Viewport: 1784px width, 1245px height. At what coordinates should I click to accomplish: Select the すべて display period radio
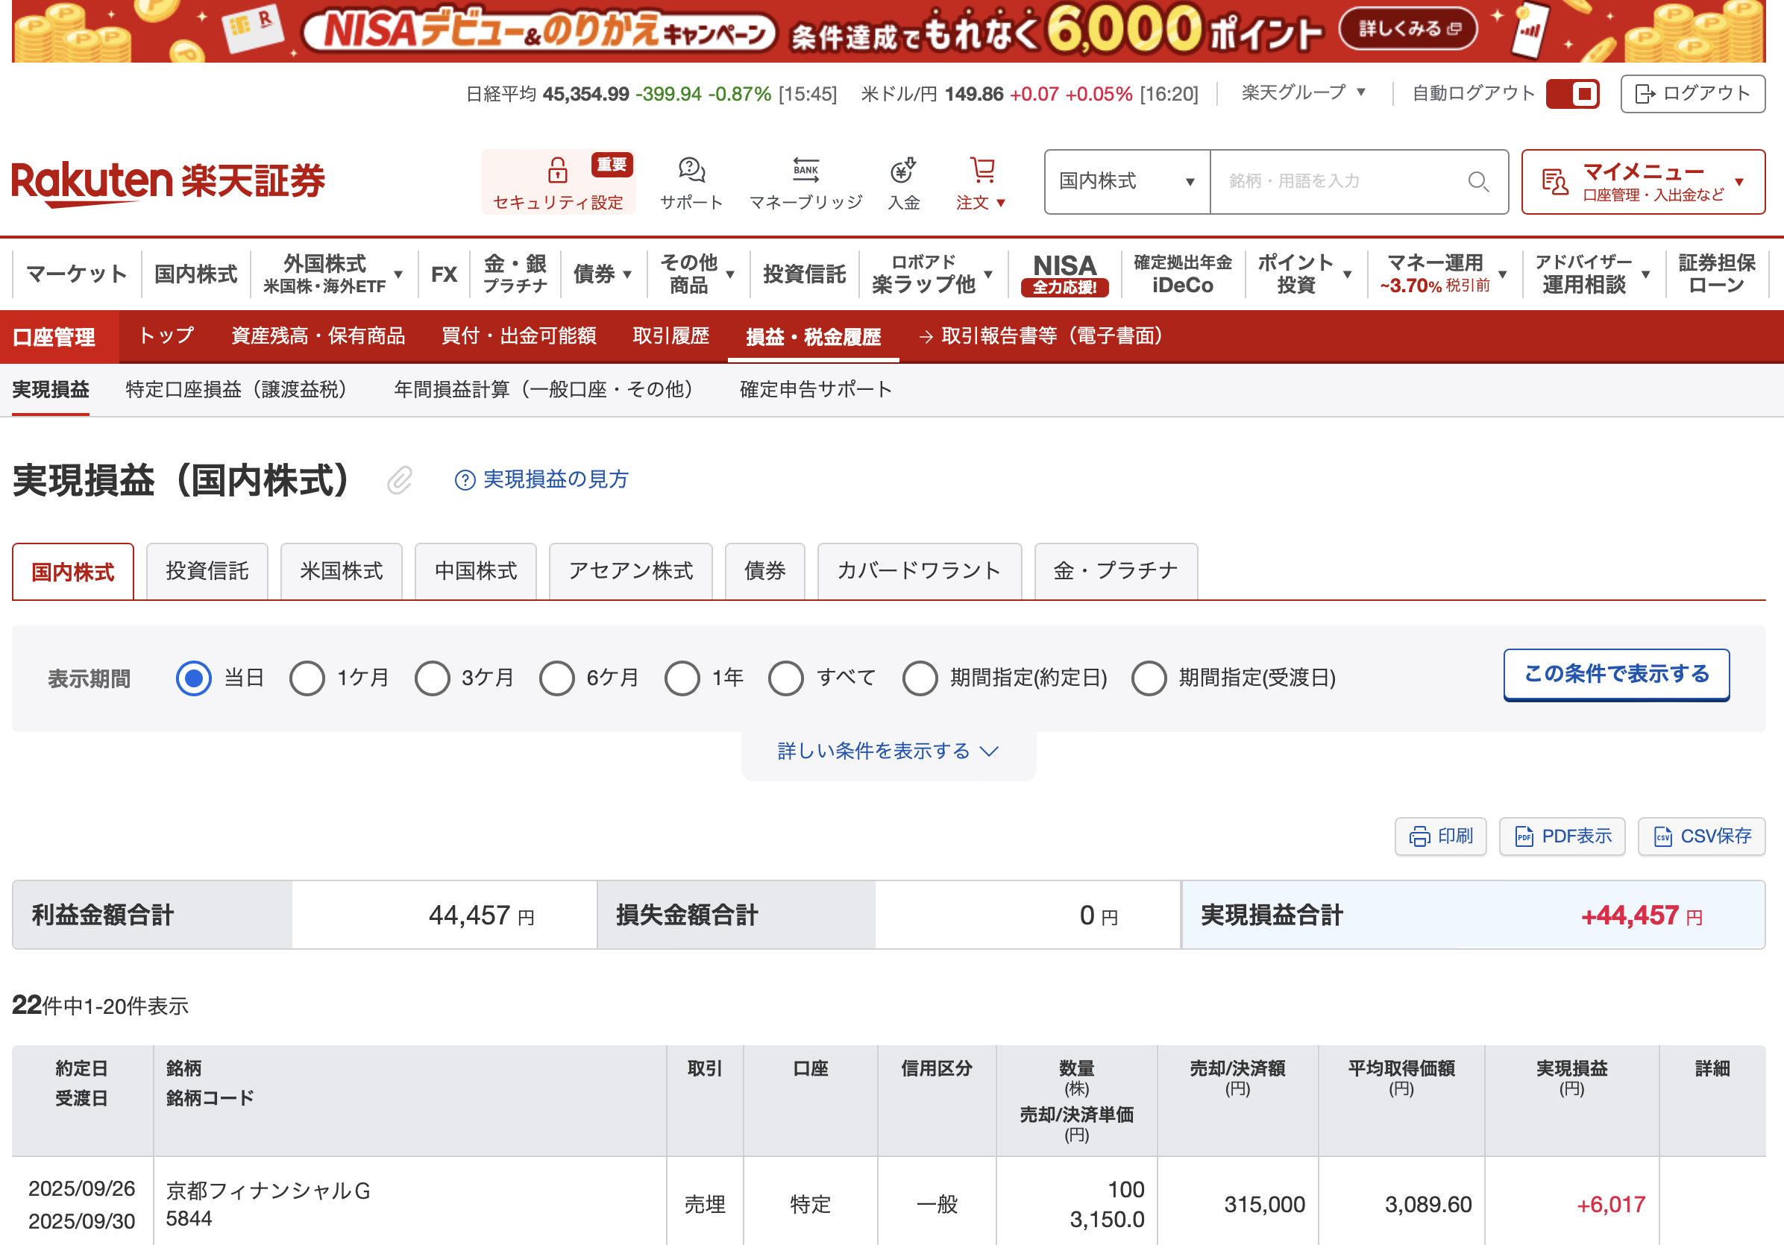(x=785, y=678)
